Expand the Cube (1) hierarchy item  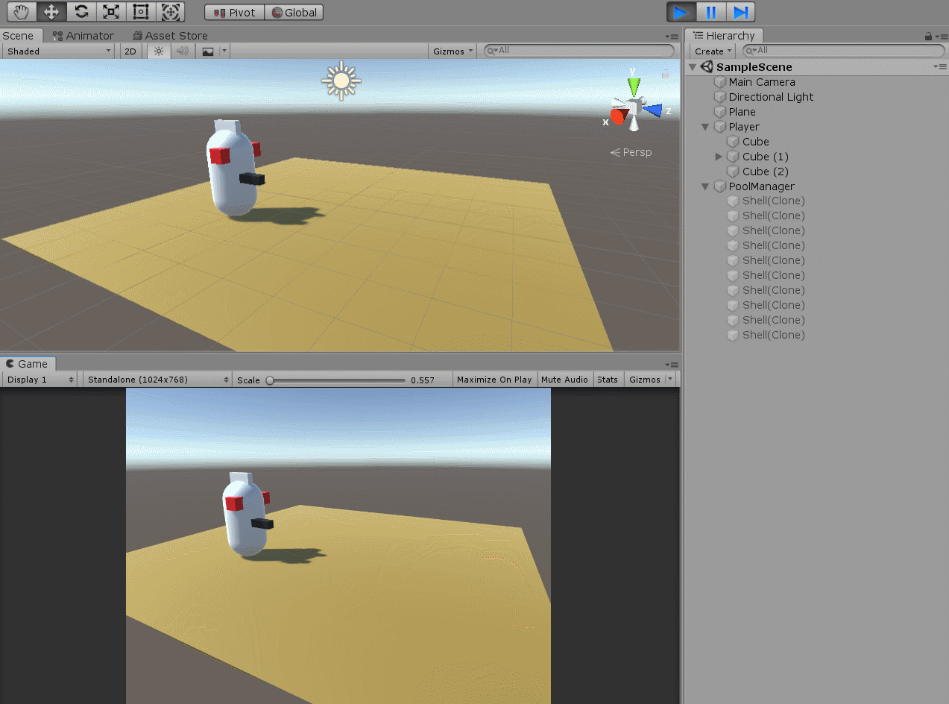(x=718, y=157)
